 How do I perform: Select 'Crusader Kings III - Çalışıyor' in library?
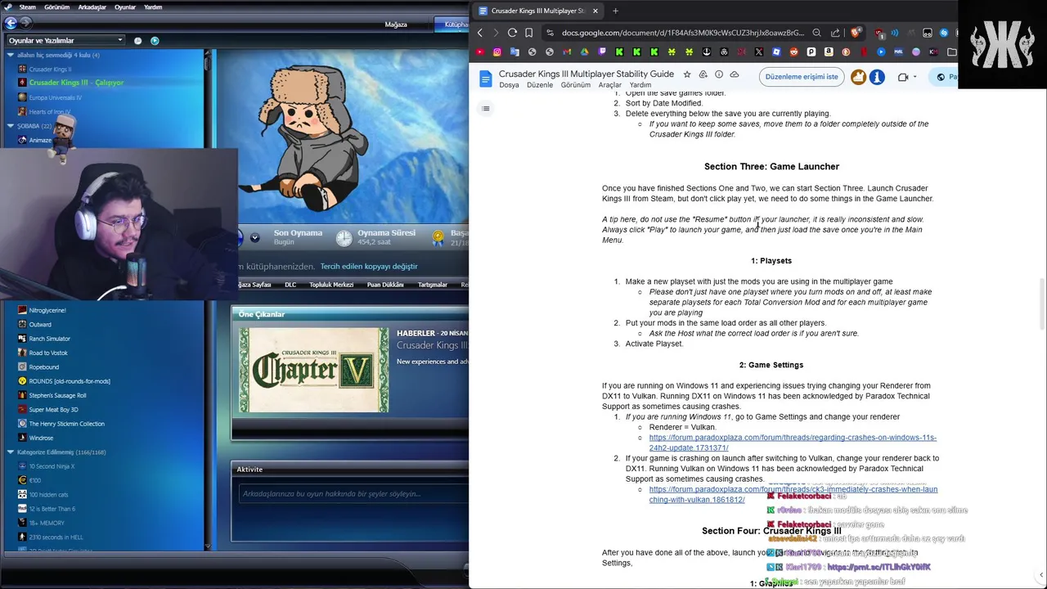point(76,83)
